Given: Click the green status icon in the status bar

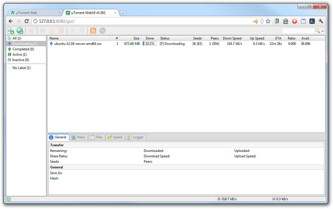Looking at the screenshot, I should click(9, 199).
